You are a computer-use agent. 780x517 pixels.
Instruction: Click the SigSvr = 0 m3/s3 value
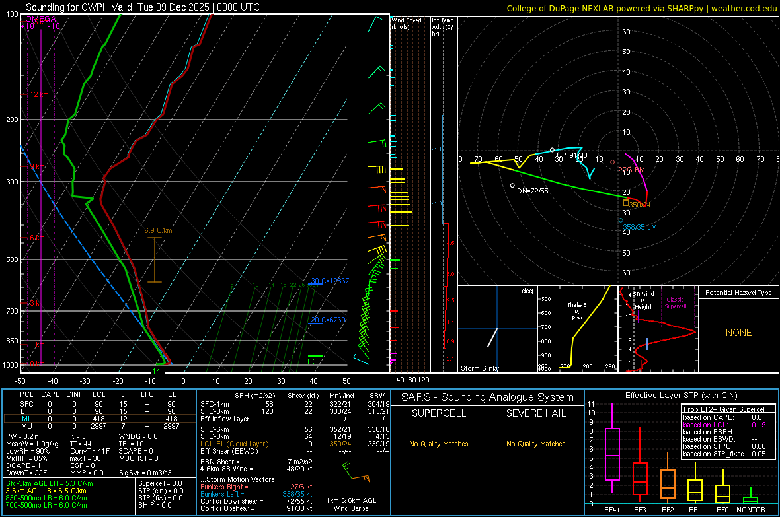tap(145, 473)
